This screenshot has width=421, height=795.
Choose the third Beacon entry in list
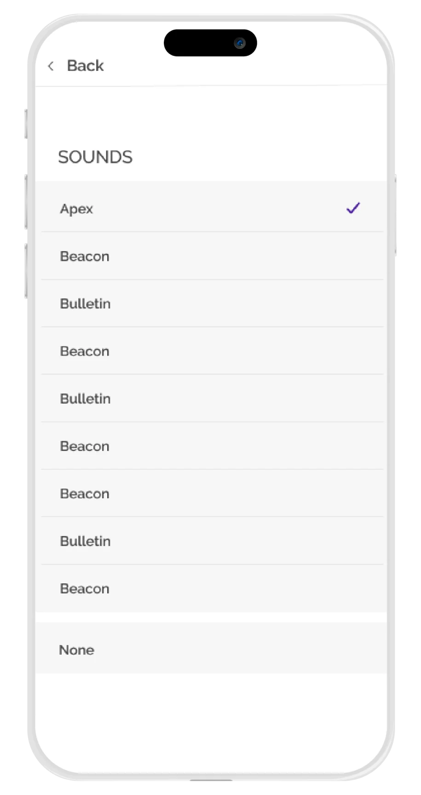[x=85, y=446]
